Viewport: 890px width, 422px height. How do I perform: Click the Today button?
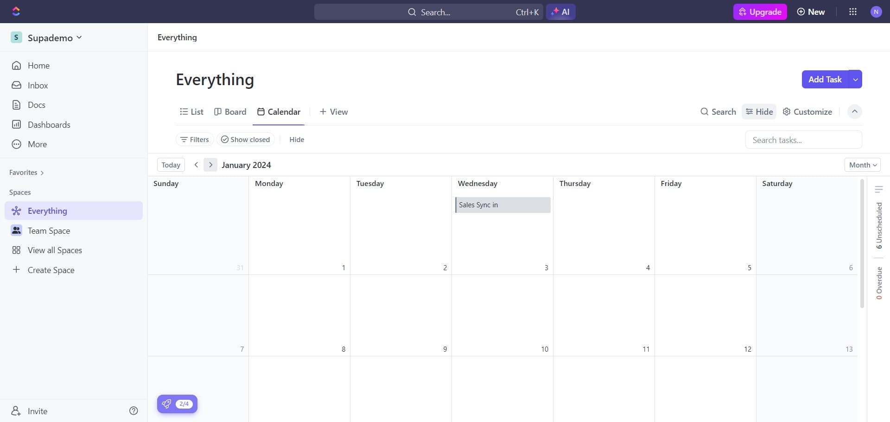pos(171,165)
